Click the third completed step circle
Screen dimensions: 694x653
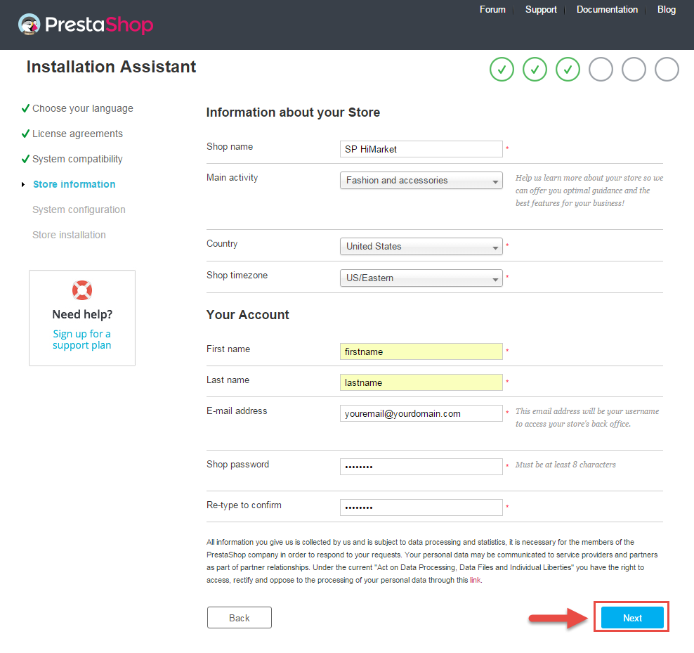[x=568, y=70]
